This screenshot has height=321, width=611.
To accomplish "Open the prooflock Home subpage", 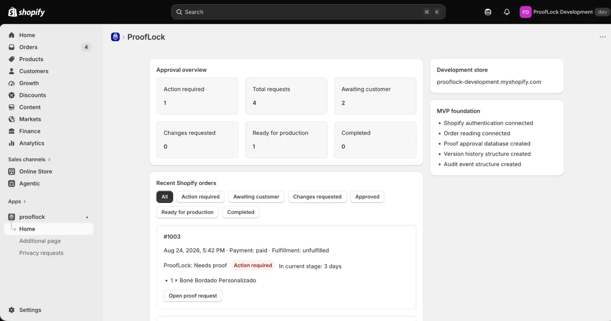I will pyautogui.click(x=49, y=229).
